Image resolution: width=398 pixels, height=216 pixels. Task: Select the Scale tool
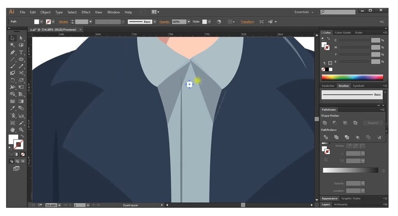pos(21,81)
